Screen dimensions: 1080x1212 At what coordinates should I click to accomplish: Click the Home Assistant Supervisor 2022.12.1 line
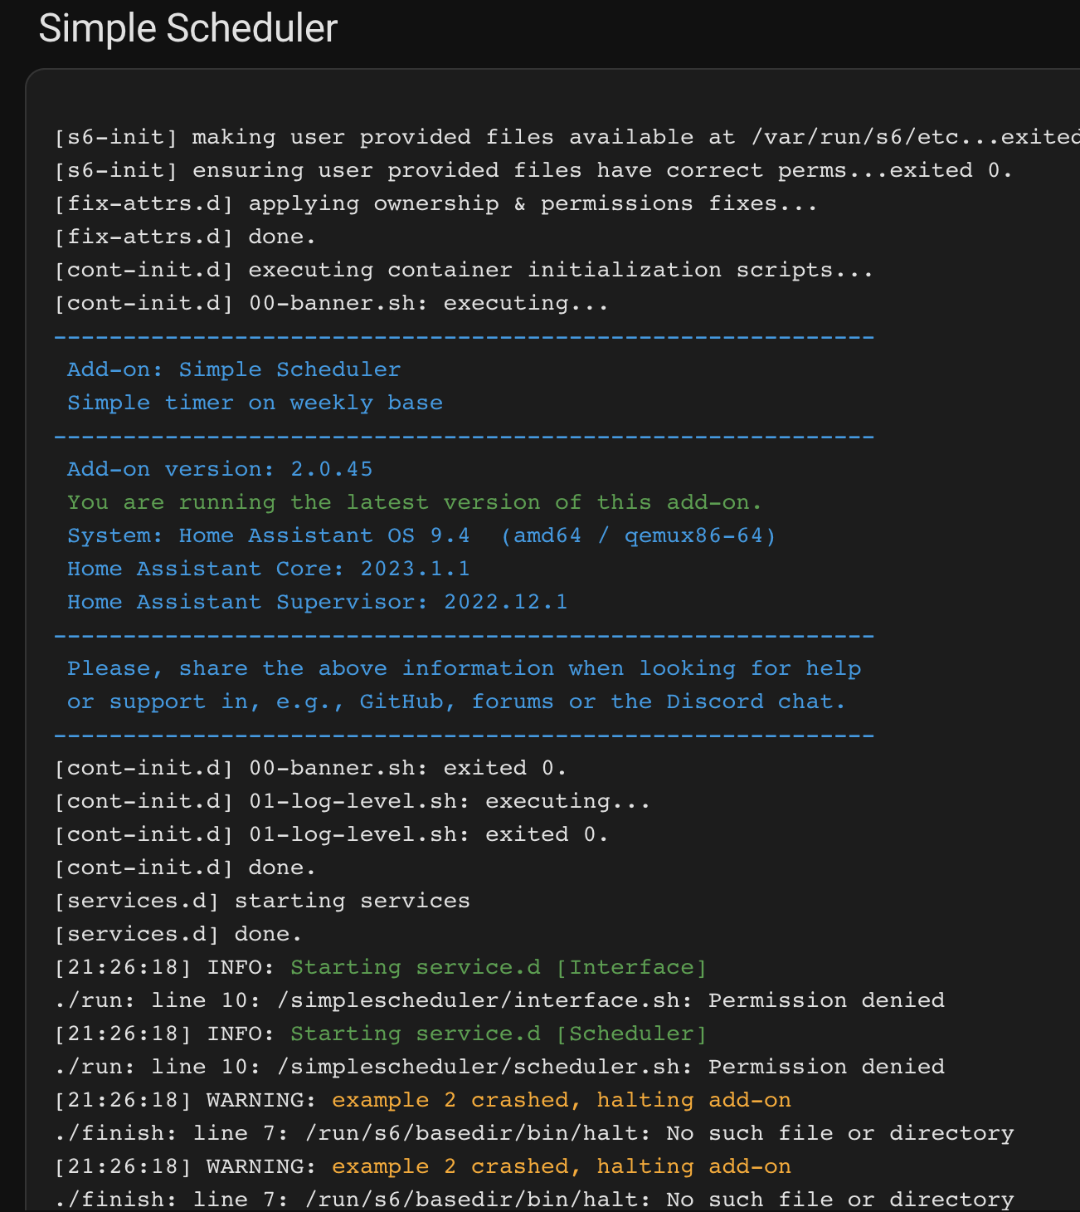click(318, 602)
